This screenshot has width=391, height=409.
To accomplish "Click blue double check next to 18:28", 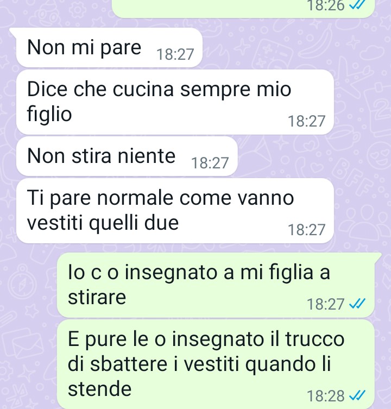I will click(x=357, y=395).
